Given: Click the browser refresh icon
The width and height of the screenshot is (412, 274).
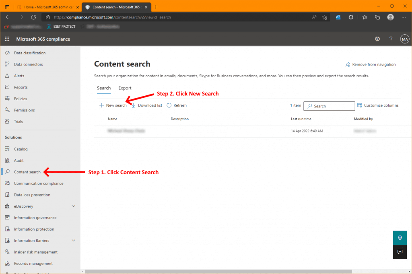Looking at the screenshot, I should pyautogui.click(x=33, y=17).
